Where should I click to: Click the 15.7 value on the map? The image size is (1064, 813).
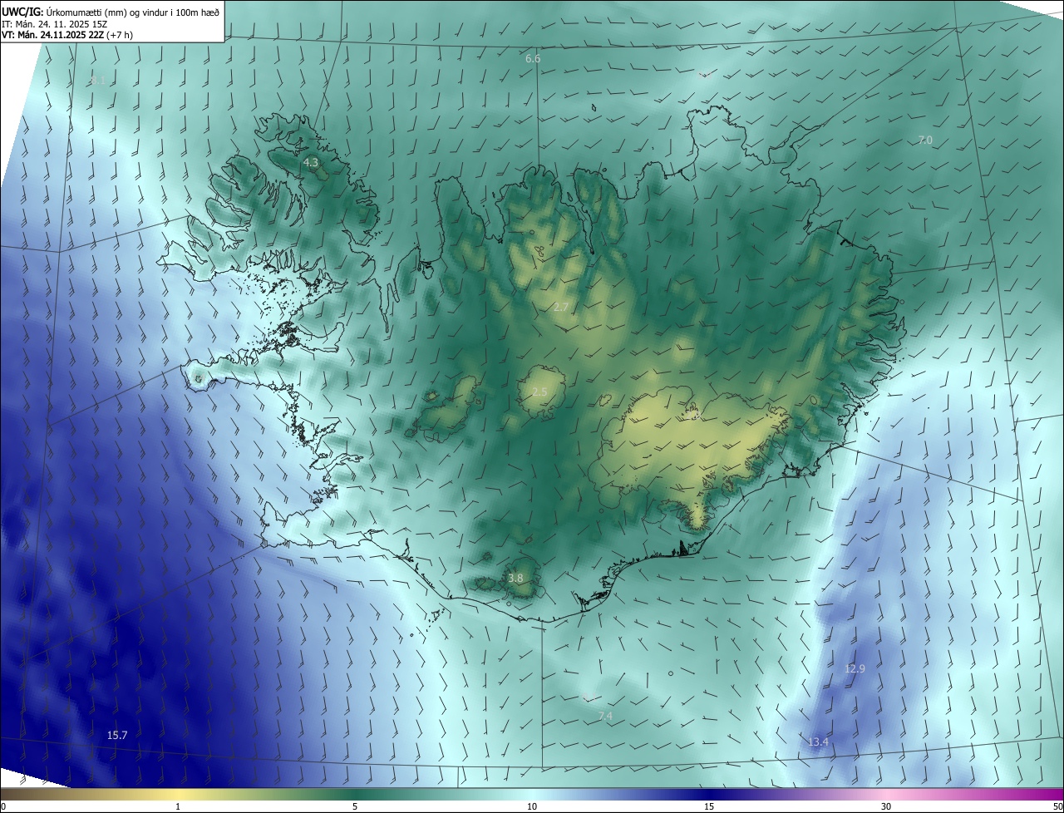[117, 735]
